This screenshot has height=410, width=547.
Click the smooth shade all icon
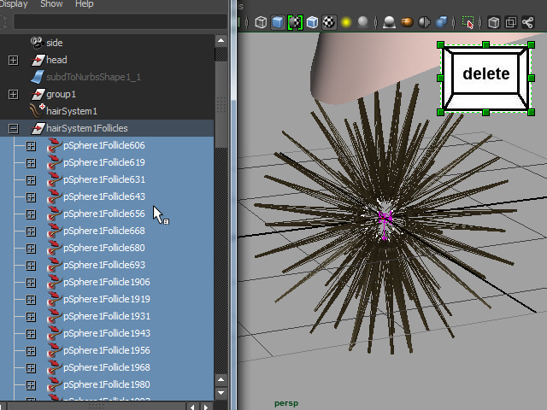pyautogui.click(x=278, y=22)
